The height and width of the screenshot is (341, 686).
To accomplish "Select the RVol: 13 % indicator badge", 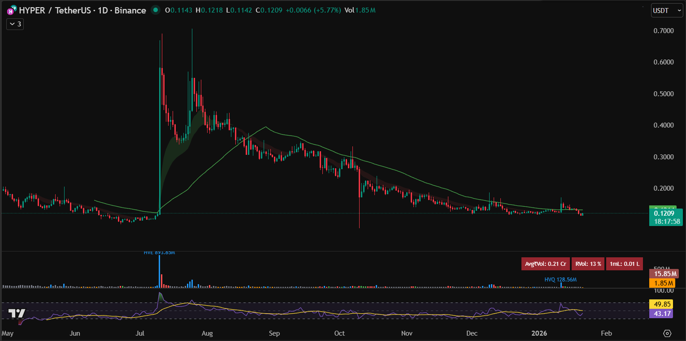I will click(588, 264).
